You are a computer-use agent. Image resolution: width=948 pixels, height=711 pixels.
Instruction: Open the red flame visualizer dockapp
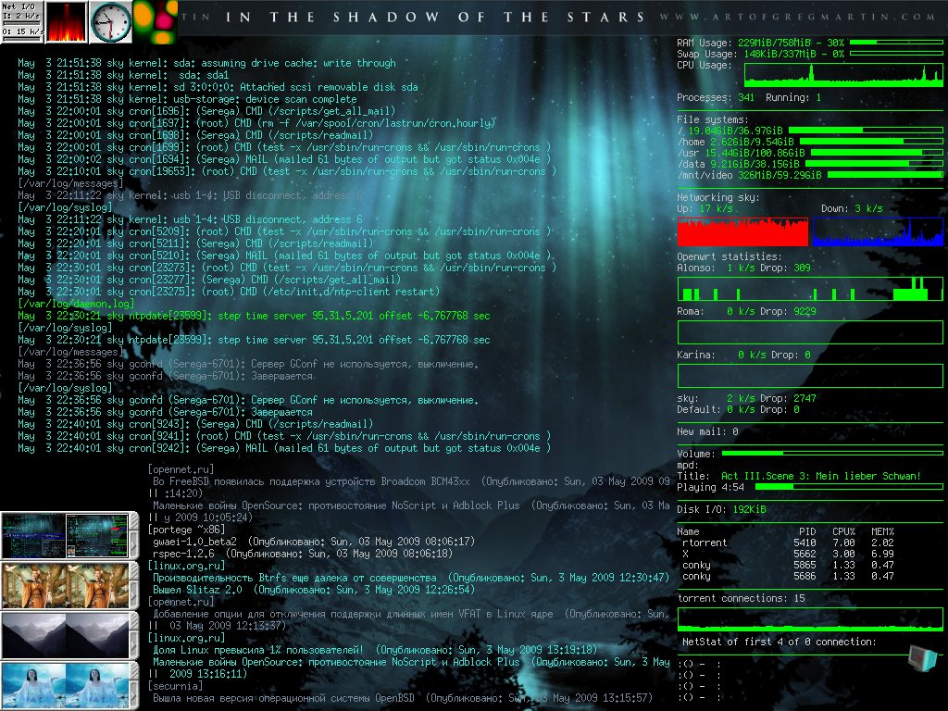click(67, 22)
